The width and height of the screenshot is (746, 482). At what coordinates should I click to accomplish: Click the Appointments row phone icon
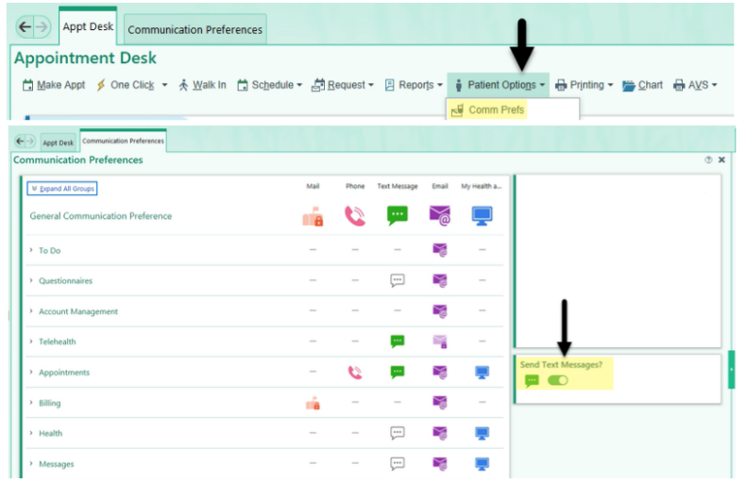tap(355, 373)
